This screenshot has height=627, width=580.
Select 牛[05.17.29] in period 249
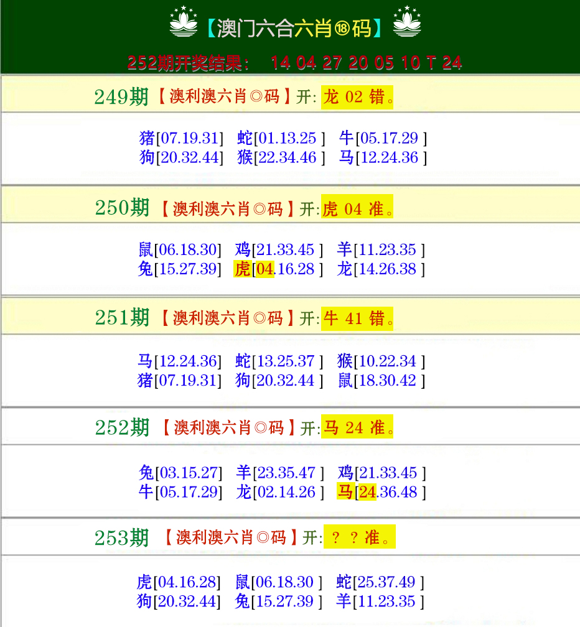click(383, 138)
